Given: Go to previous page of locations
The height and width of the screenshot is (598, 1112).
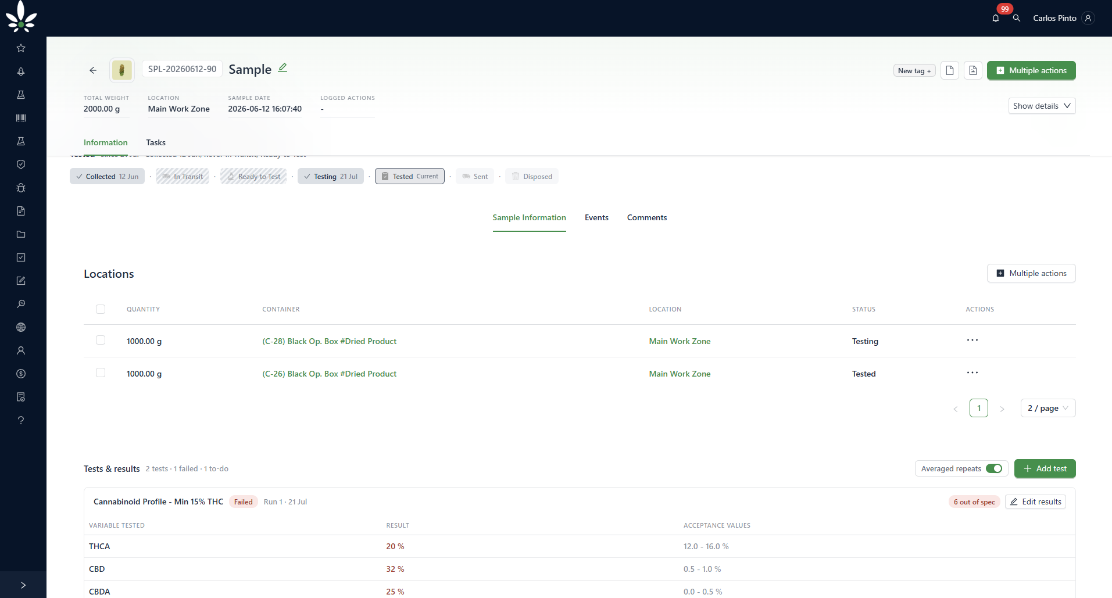Looking at the screenshot, I should (956, 409).
